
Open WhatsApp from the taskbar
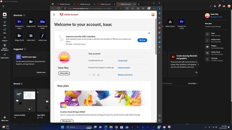tap(159, 127)
